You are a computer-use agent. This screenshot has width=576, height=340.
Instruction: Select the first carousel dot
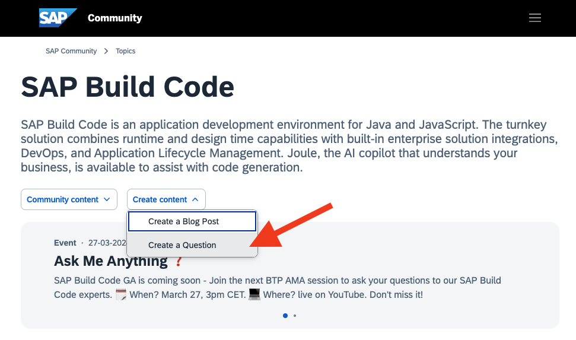click(x=285, y=316)
